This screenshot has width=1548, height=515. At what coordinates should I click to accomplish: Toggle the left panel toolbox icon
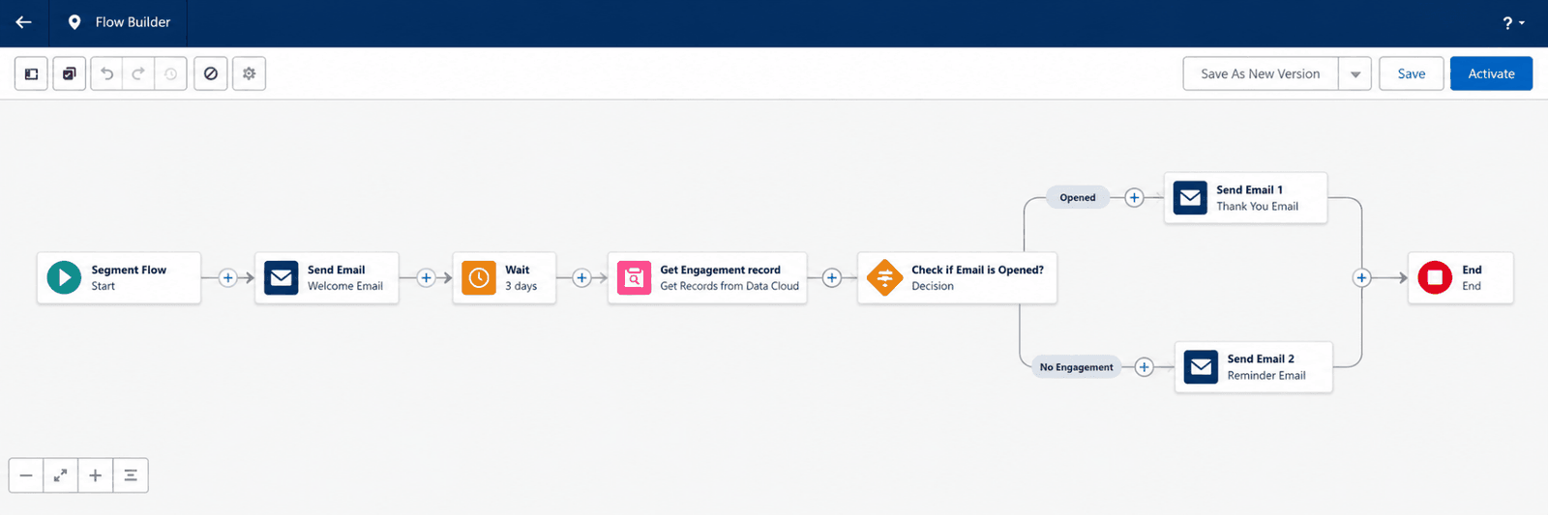click(31, 73)
